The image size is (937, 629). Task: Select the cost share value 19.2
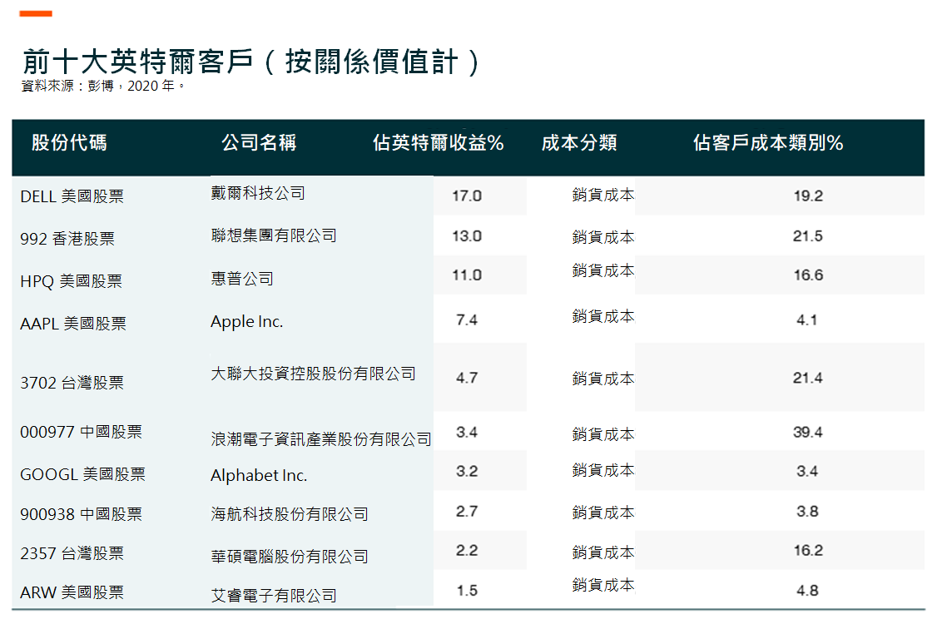click(x=808, y=196)
